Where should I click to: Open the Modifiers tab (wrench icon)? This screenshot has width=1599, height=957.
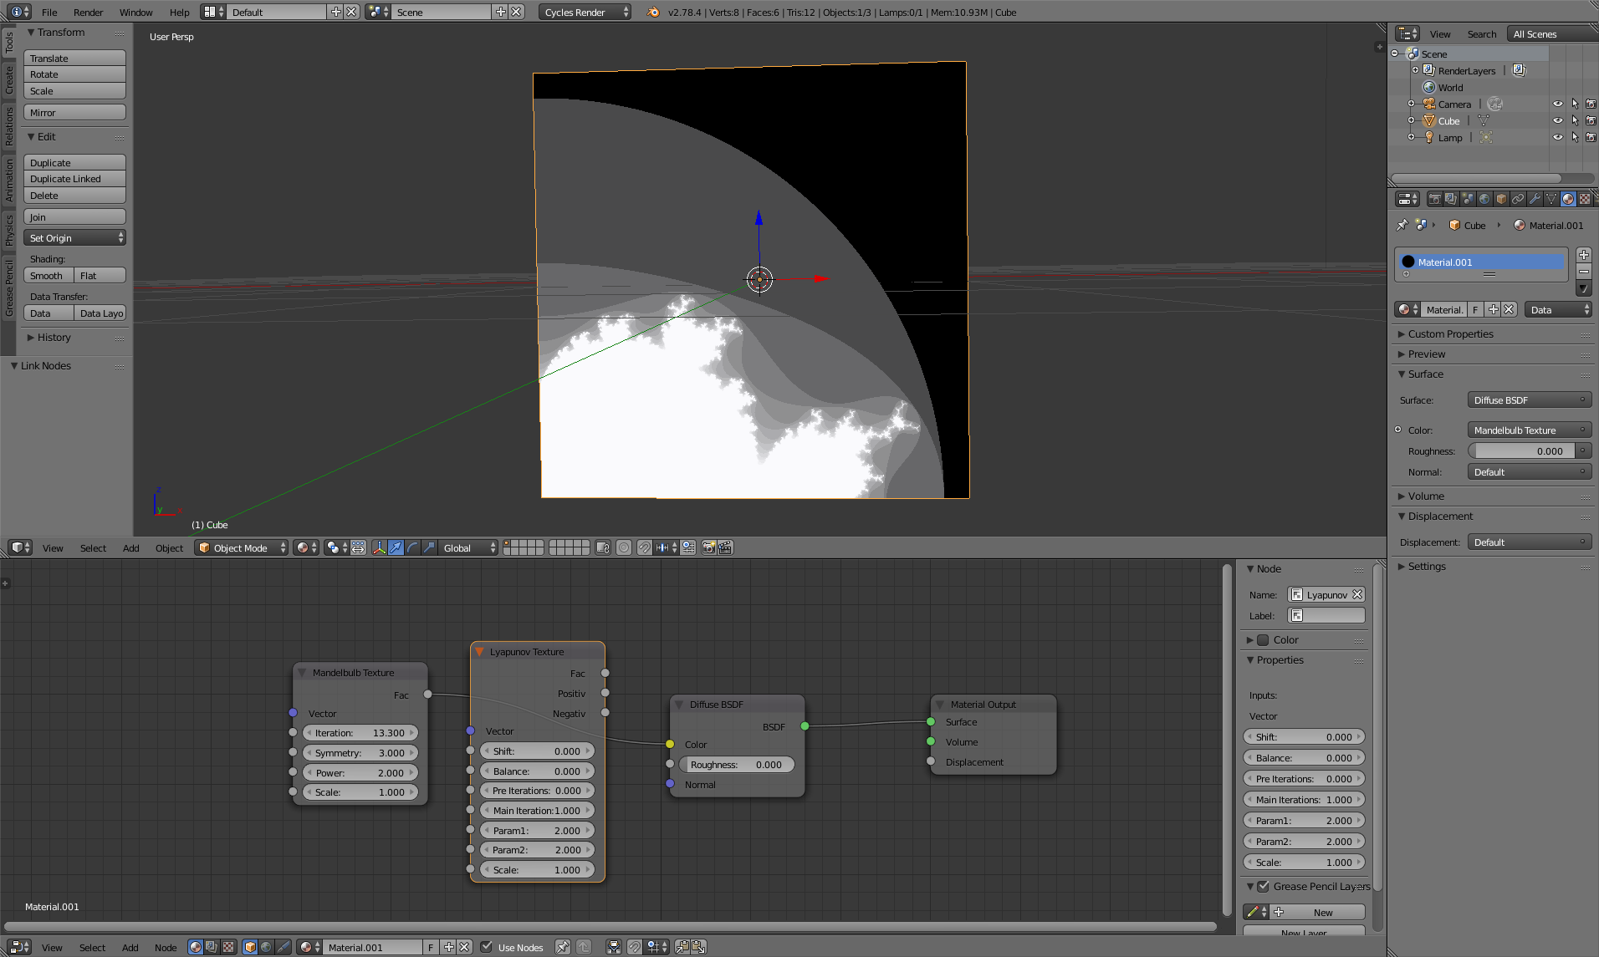pos(1535,199)
